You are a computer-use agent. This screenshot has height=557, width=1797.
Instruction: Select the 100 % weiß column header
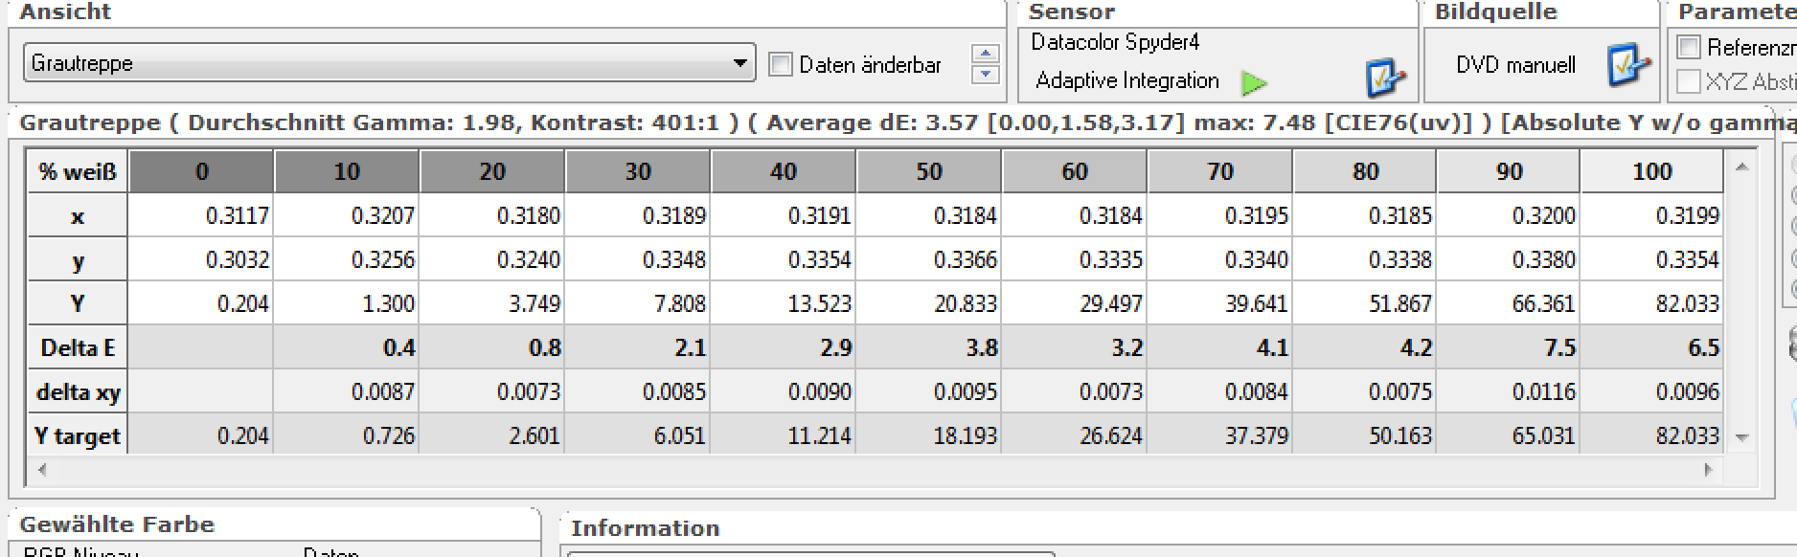click(1652, 171)
